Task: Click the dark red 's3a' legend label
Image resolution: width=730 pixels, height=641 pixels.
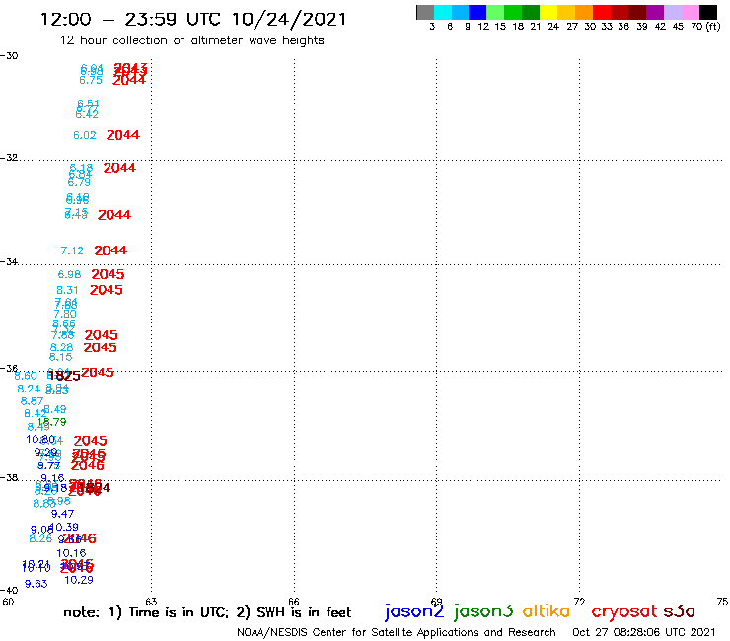Action: 680,611
